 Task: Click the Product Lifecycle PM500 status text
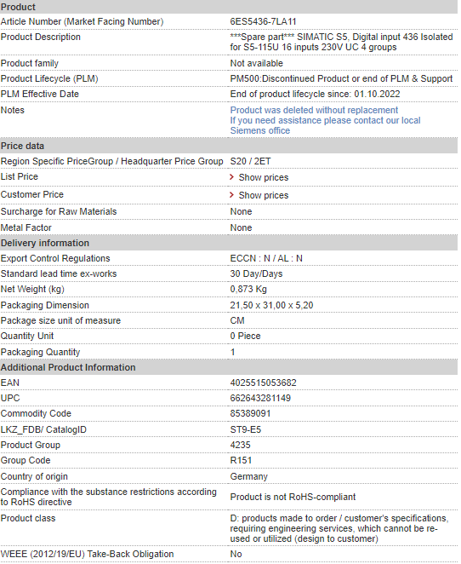[x=341, y=78]
